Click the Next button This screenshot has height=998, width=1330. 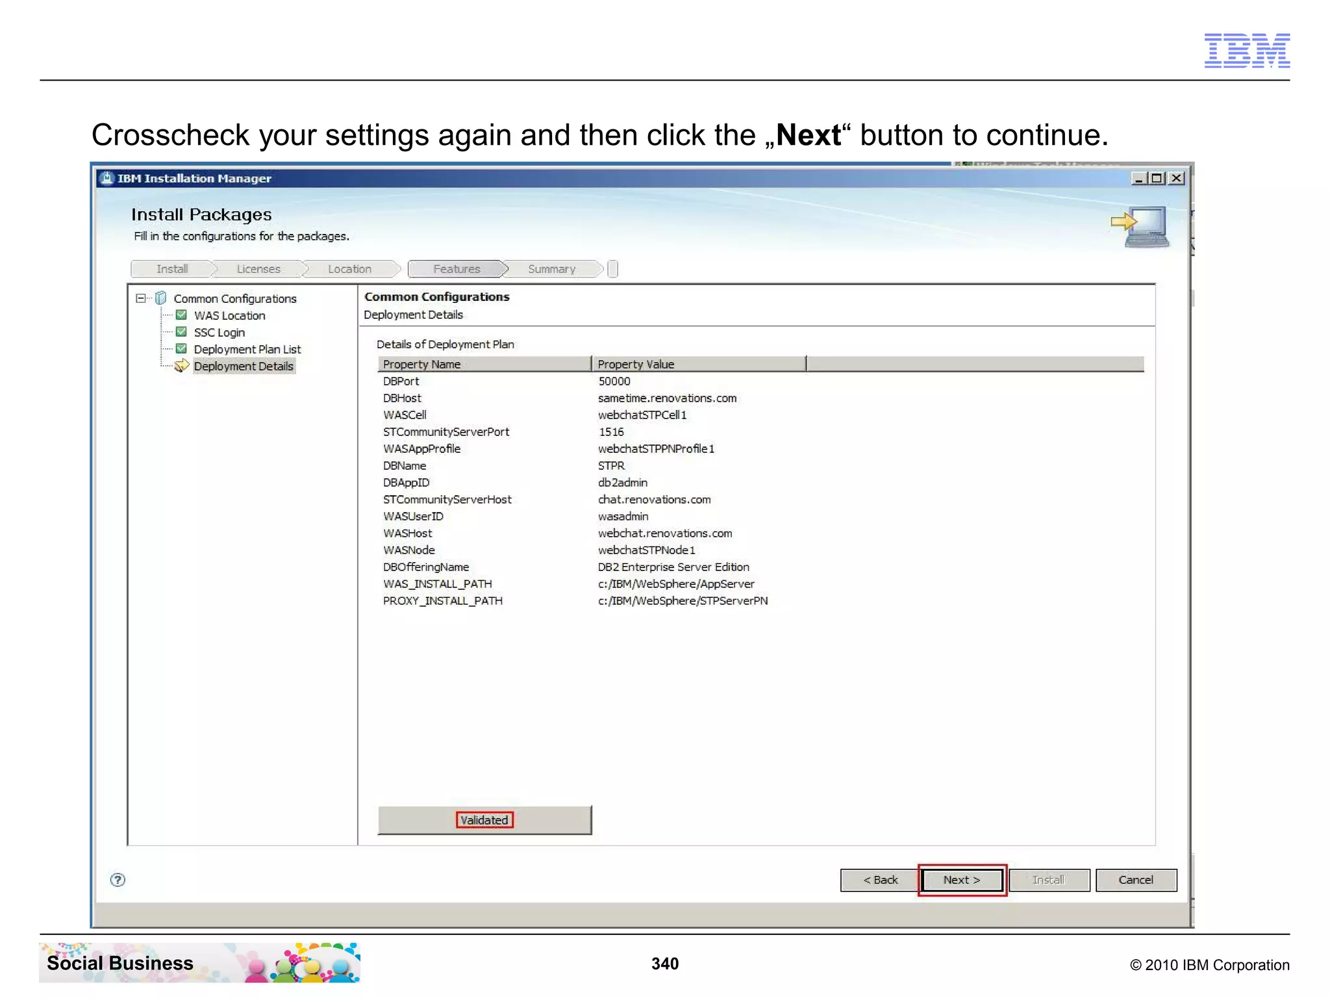click(x=962, y=880)
